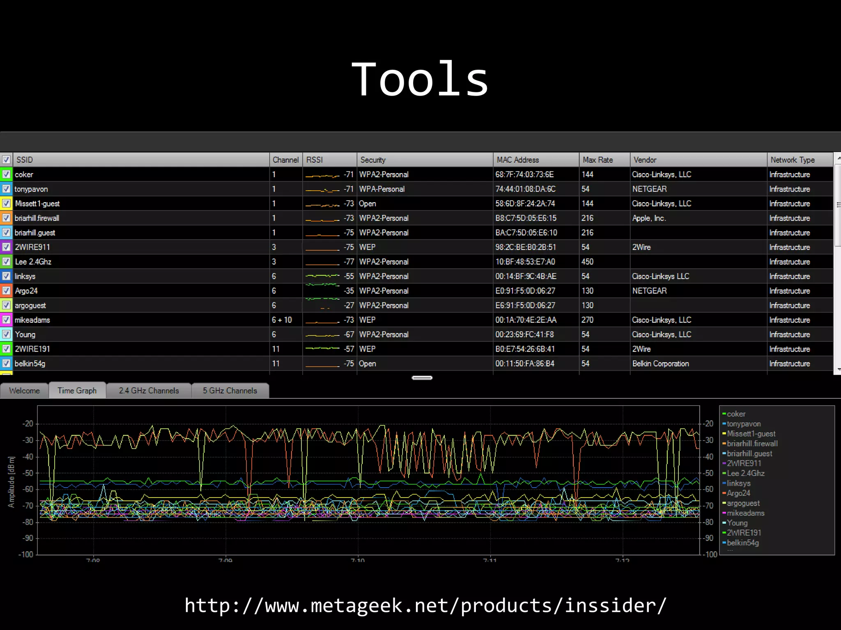Click the splitter handle between table and graph
This screenshot has height=630, width=841.
[422, 378]
